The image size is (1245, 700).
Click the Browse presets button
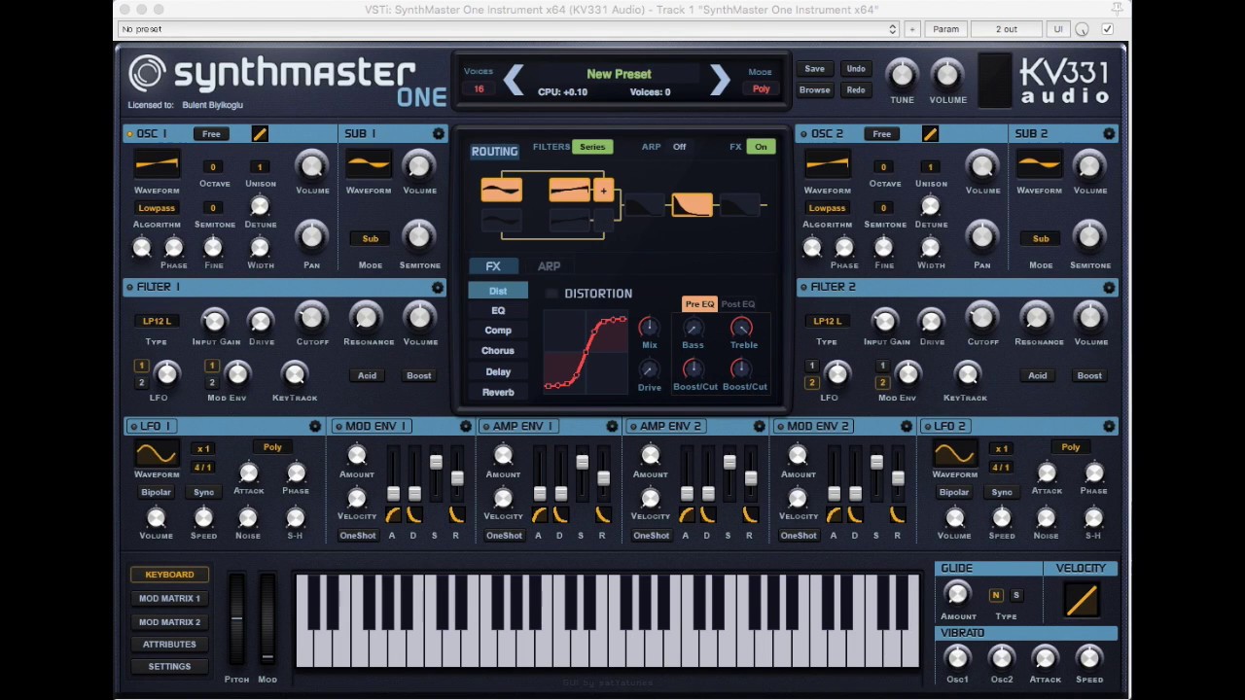[x=814, y=90]
